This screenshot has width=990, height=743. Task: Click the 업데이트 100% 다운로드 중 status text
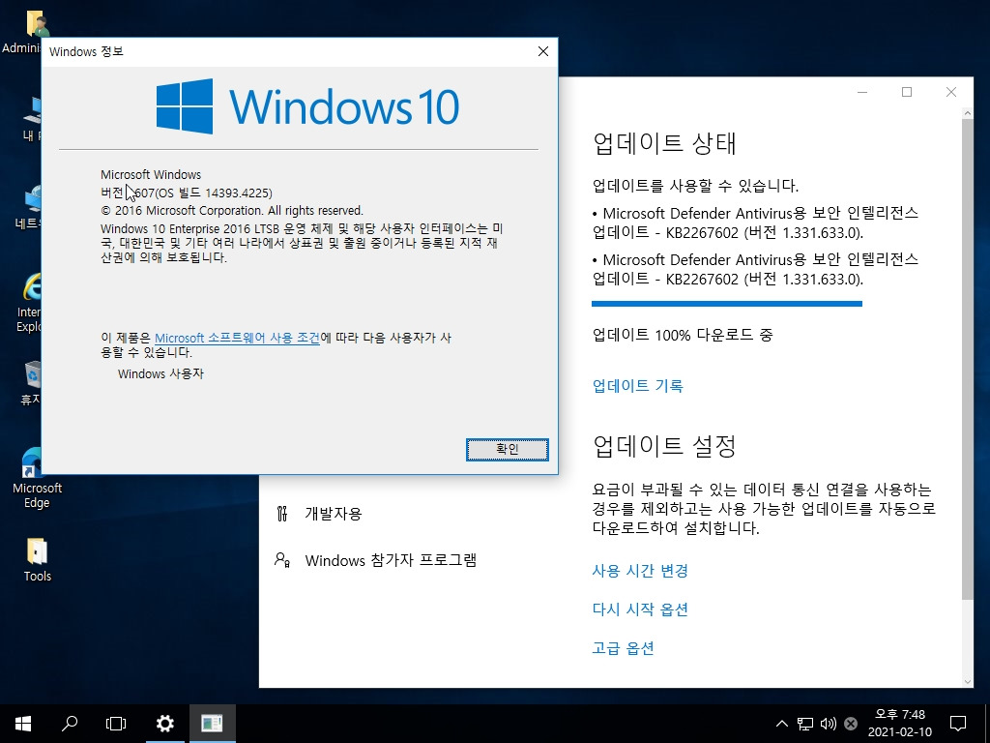(x=683, y=335)
